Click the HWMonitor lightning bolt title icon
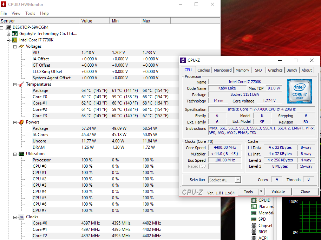 point(4,4)
